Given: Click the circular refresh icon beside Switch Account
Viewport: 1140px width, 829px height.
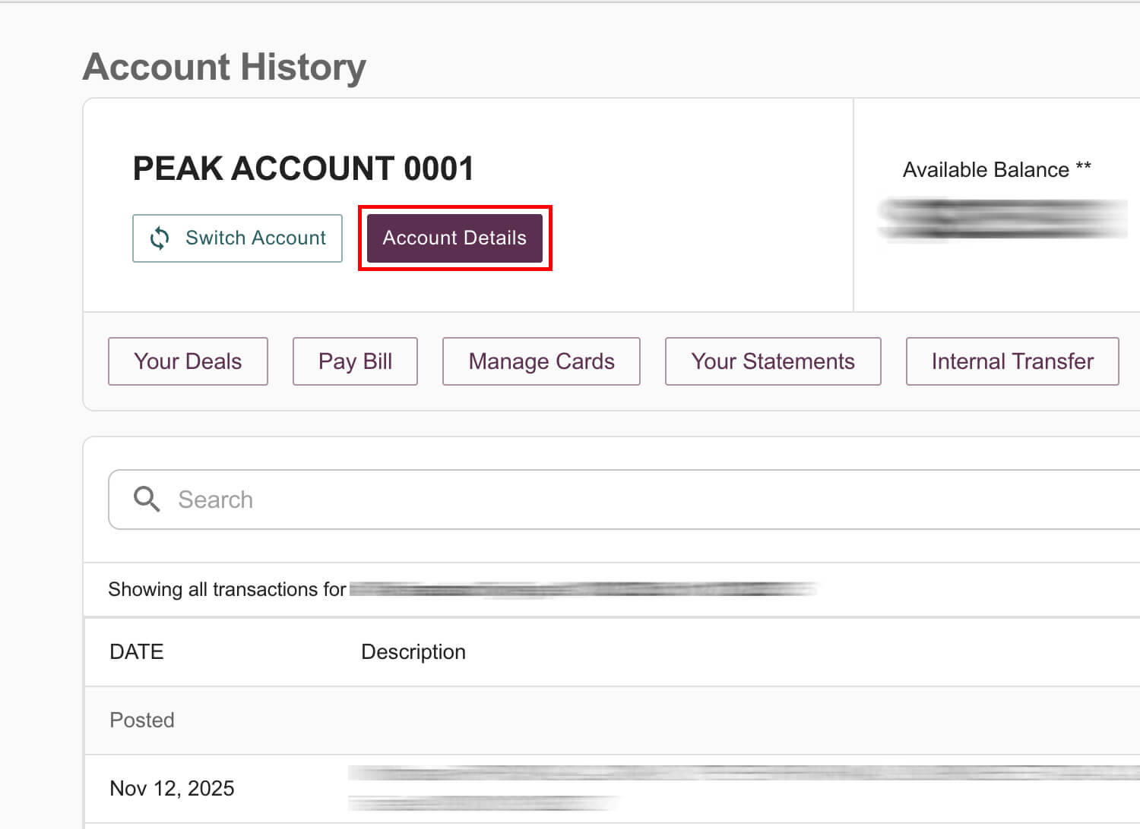Looking at the screenshot, I should click(x=160, y=238).
